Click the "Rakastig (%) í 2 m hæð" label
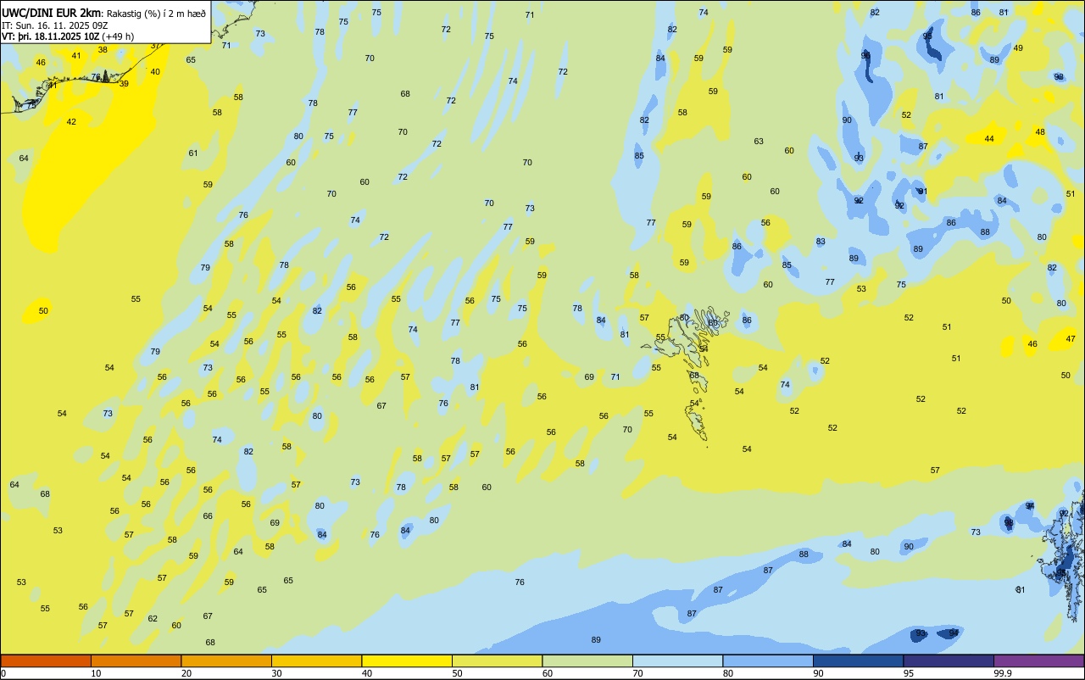 pos(156,14)
